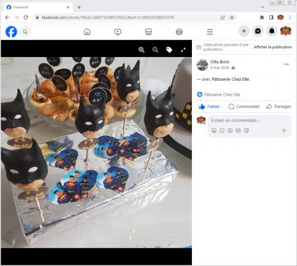Screen dimensions: 297x266
Task: Bookmark this page star
Action: (x=232, y=17)
